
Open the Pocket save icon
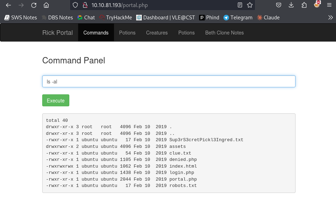[278, 5]
